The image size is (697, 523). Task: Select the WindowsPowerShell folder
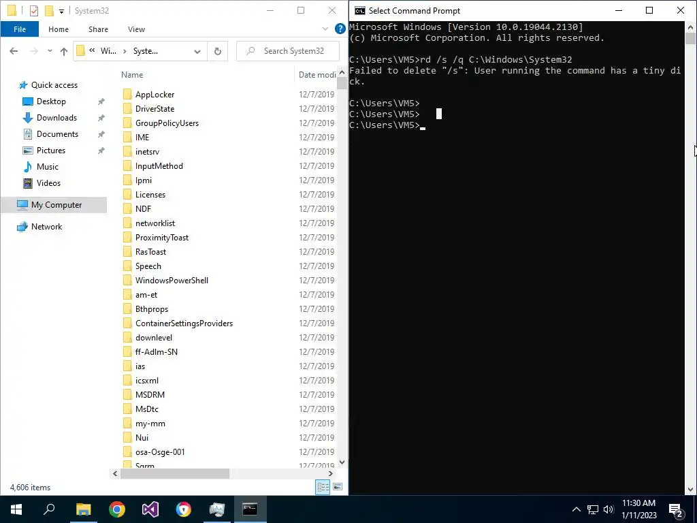pyautogui.click(x=172, y=280)
